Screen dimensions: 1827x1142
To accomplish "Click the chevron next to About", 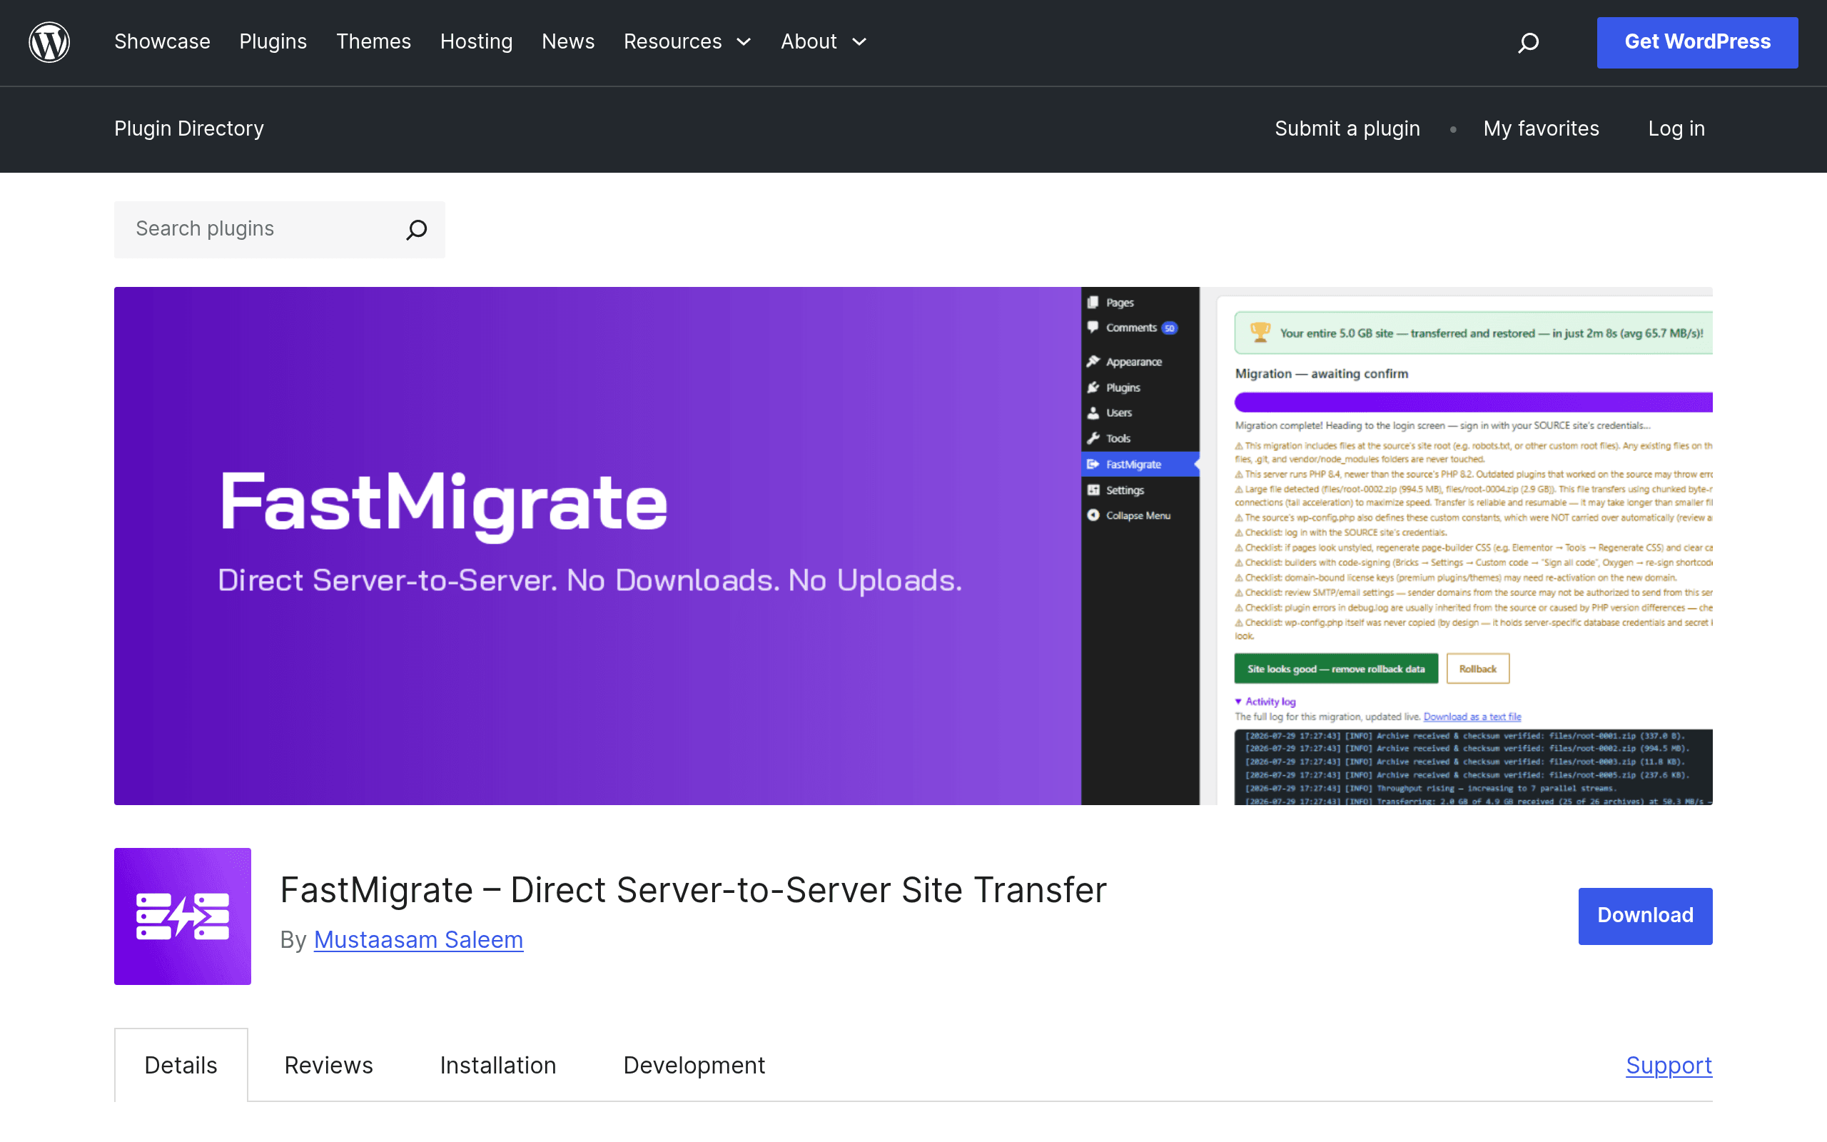I will coord(859,42).
